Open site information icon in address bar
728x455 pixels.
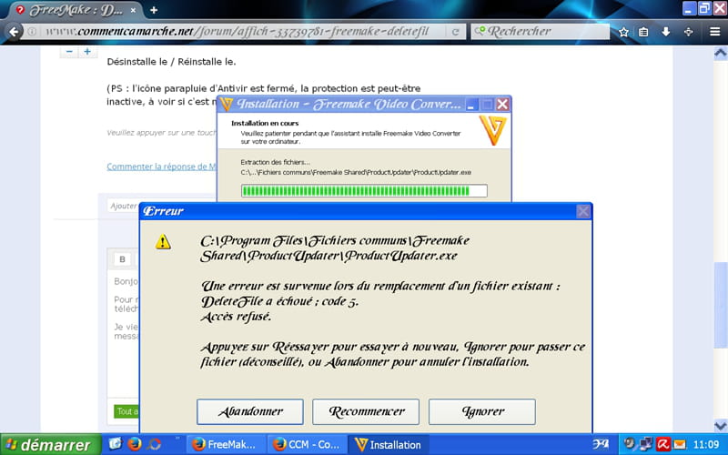point(32,32)
